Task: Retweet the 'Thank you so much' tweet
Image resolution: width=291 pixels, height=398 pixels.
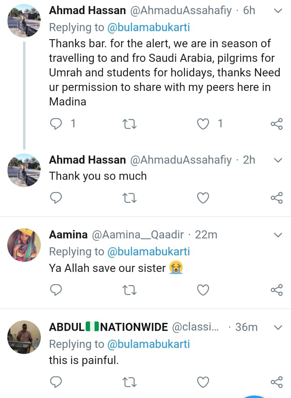Action: click(x=130, y=198)
